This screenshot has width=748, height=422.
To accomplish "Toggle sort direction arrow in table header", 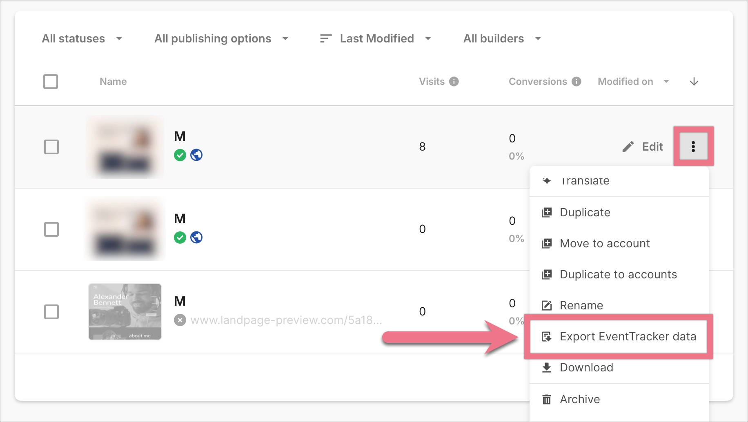I will point(694,82).
